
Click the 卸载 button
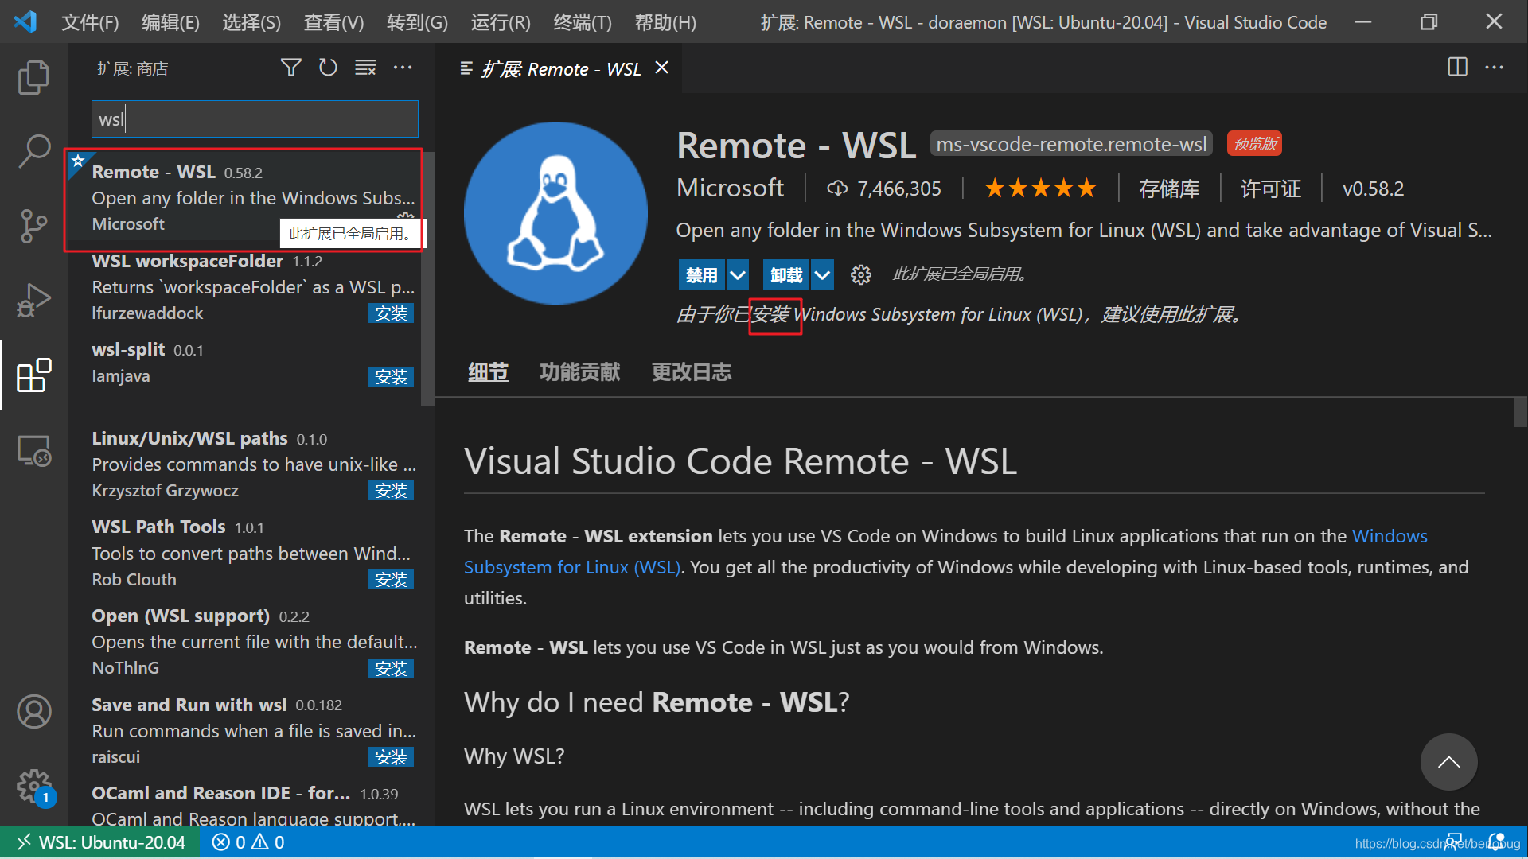(x=786, y=275)
